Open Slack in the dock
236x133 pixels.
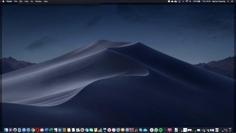click(152, 130)
